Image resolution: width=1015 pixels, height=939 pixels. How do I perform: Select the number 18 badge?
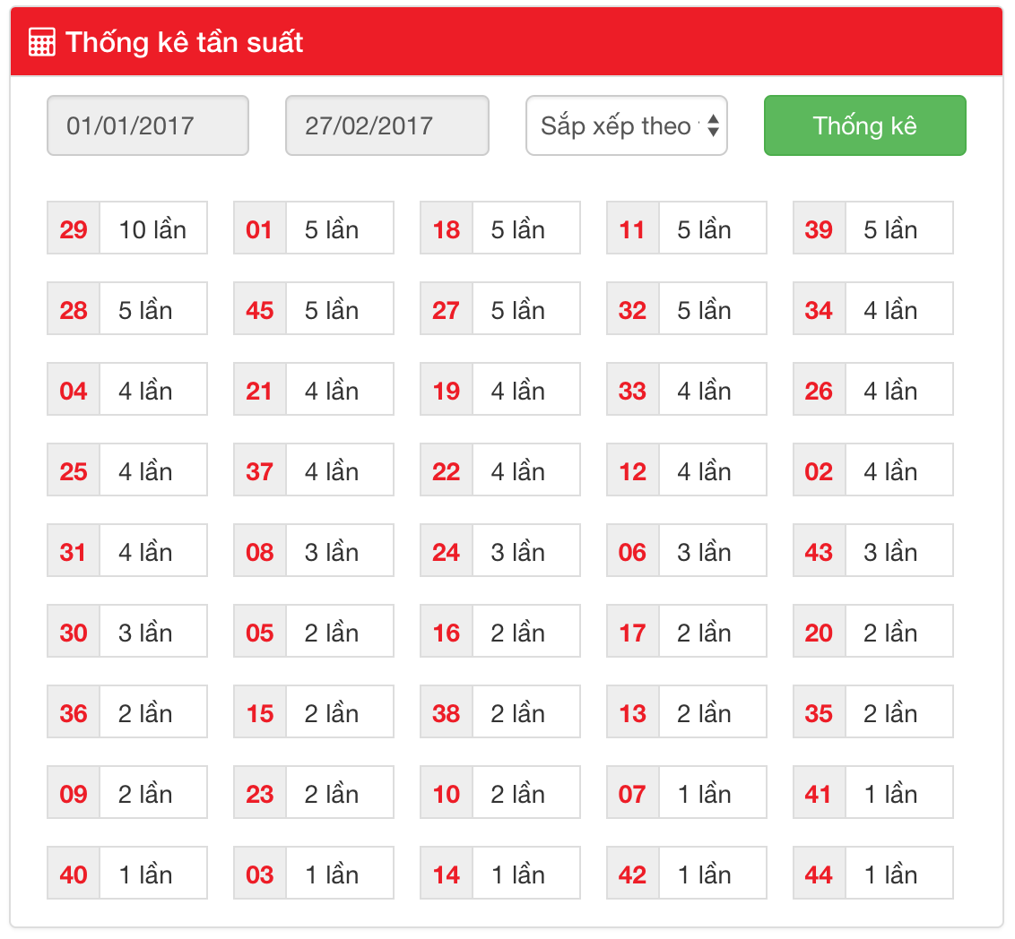pos(446,228)
